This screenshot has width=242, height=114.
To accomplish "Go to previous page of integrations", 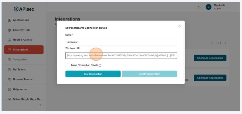I will [x=212, y=43].
